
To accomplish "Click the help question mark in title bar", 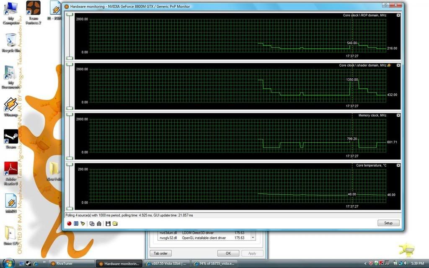I will pyautogui.click(x=385, y=5).
